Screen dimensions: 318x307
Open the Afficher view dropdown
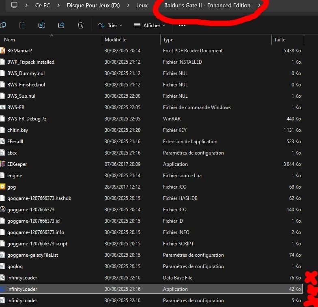click(x=149, y=25)
